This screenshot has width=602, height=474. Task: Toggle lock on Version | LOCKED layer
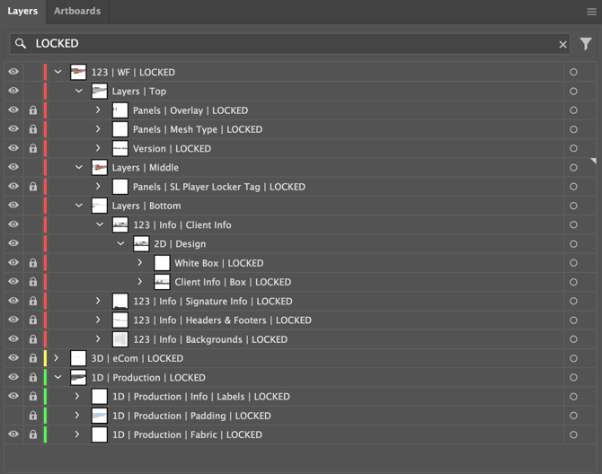[33, 148]
